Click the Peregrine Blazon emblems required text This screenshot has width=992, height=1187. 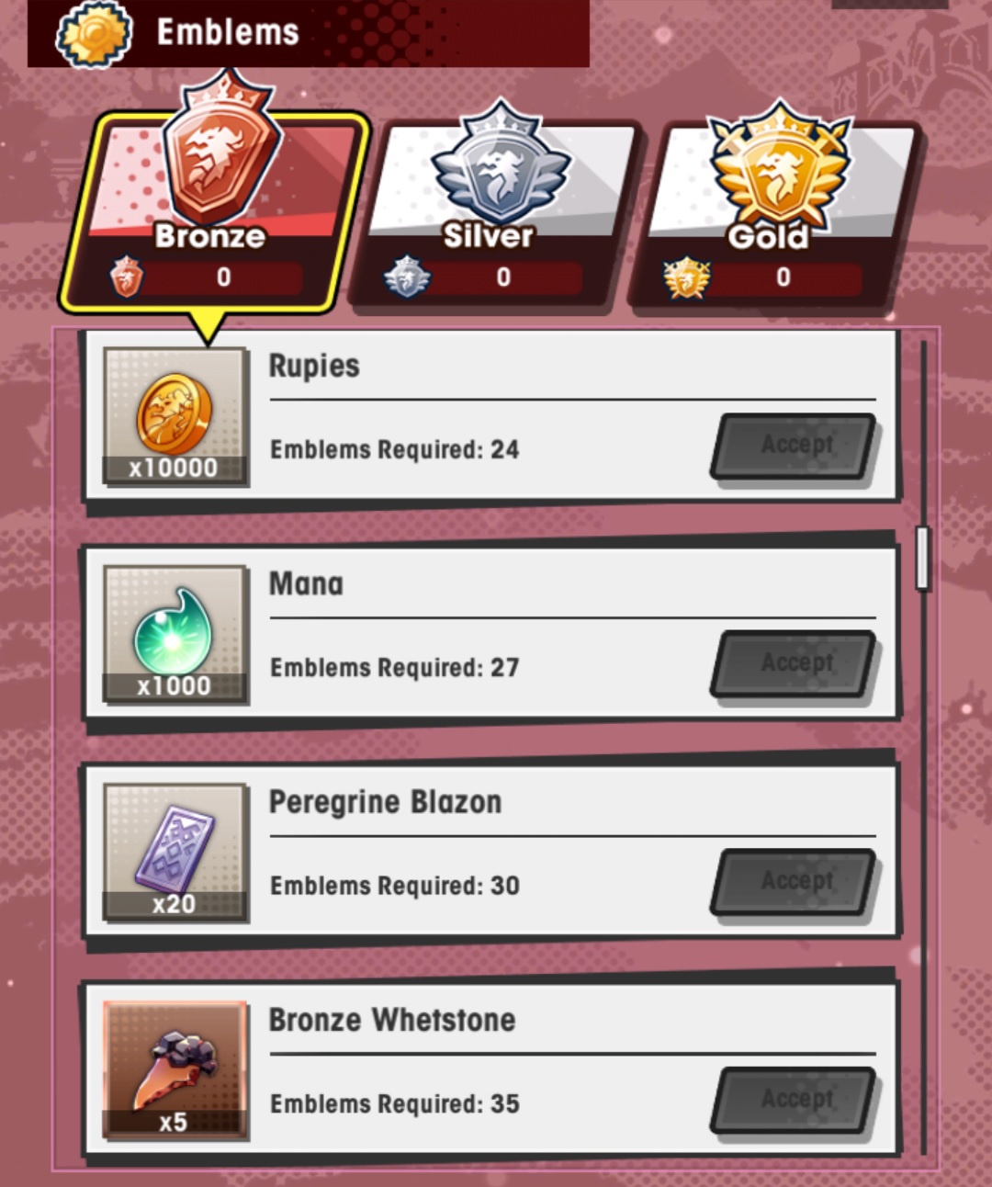coord(395,886)
